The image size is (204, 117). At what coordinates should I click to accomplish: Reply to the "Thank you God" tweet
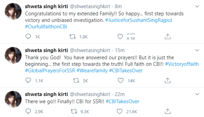(28, 81)
